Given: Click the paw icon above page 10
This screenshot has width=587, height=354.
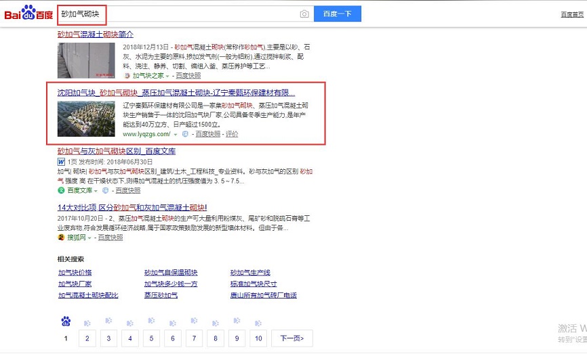Looking at the screenshot, I should (258, 324).
